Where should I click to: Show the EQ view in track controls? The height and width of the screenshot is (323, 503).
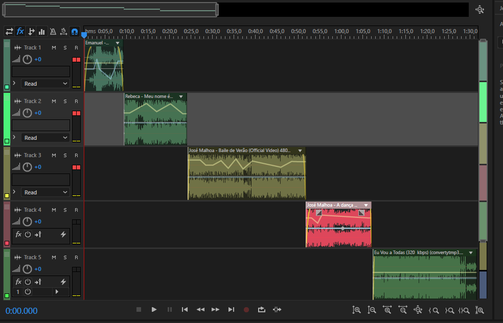pos(42,32)
